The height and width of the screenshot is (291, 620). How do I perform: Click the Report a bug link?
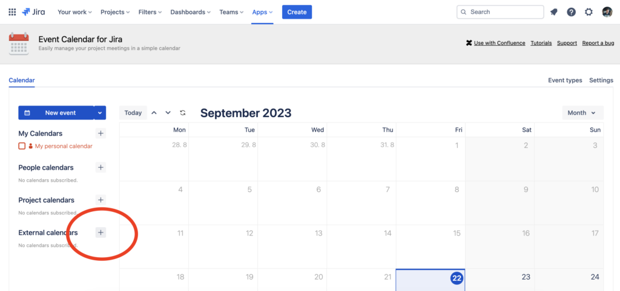click(598, 43)
